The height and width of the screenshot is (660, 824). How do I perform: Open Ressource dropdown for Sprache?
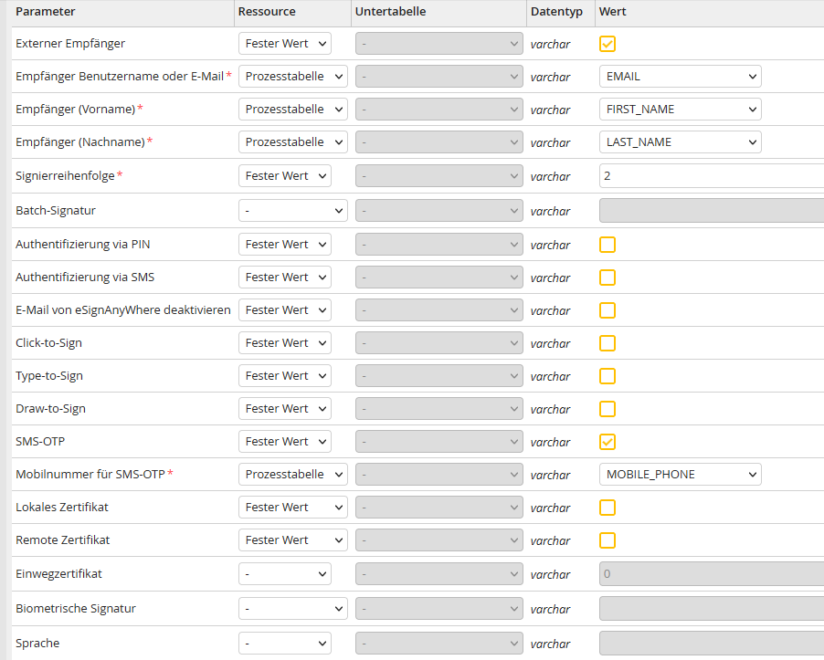point(284,644)
